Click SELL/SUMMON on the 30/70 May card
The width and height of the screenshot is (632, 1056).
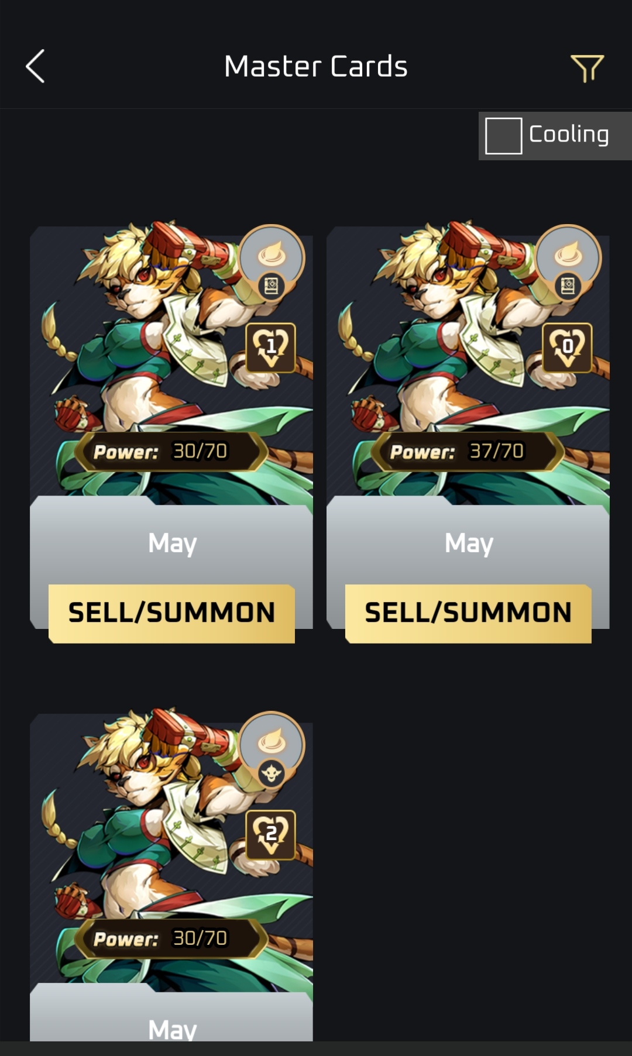171,613
